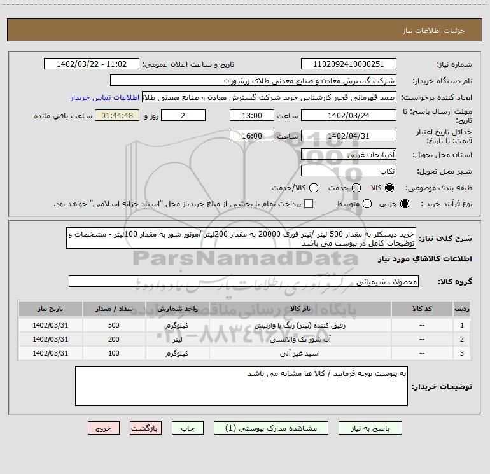Select the کالا radio button
The height and width of the screenshot is (474, 490).
[x=389, y=188]
